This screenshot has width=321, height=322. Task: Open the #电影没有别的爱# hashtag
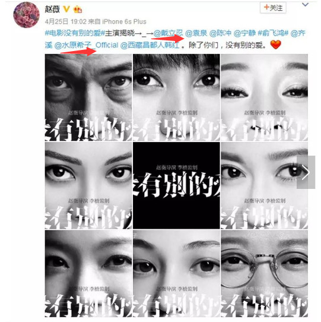(x=75, y=33)
